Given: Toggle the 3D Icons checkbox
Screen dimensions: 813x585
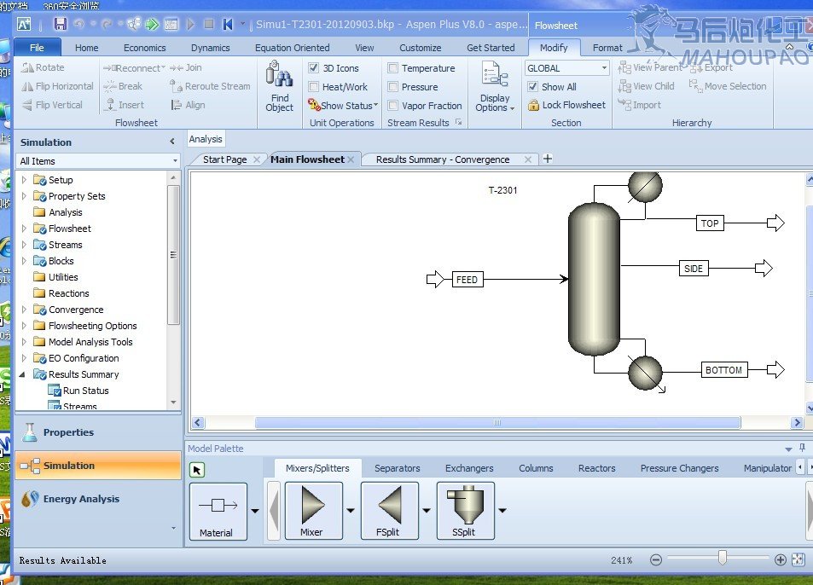Looking at the screenshot, I should 313,68.
